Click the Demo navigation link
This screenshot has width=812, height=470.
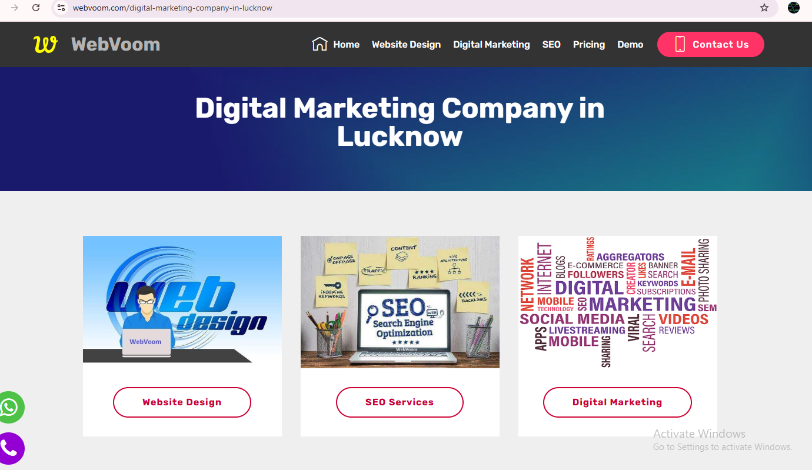tap(630, 44)
